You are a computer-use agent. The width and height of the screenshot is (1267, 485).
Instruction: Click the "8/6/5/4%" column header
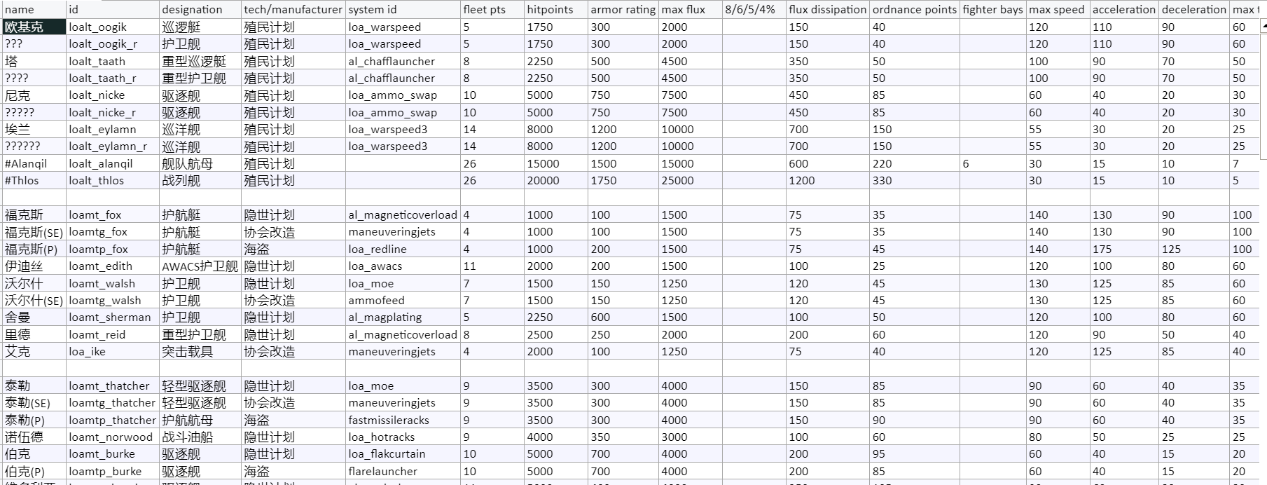[x=754, y=10]
